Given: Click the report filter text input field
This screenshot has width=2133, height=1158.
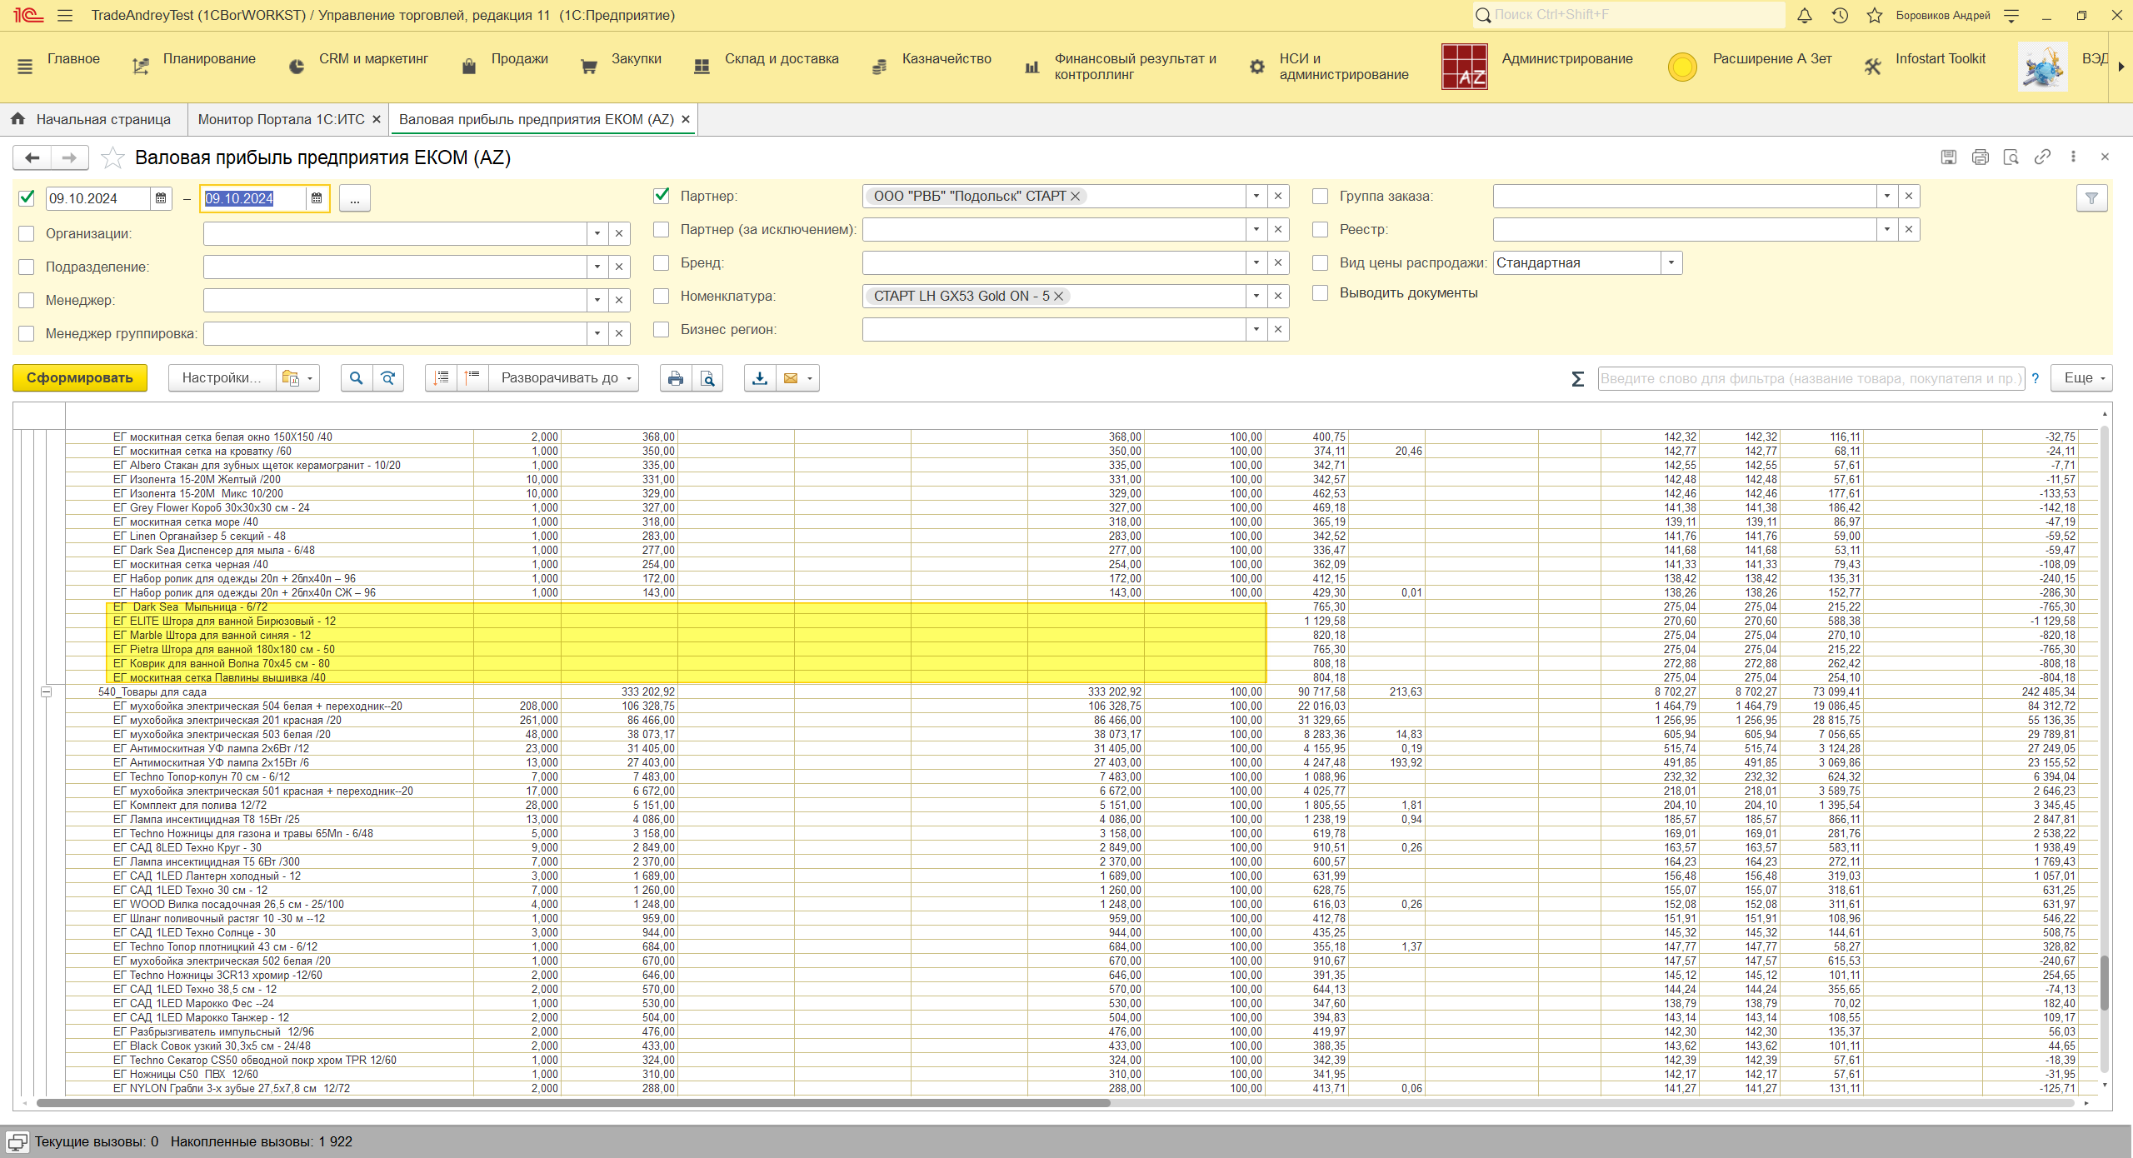Looking at the screenshot, I should tap(1810, 378).
